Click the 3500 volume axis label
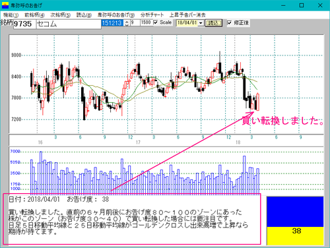 click(15, 173)
